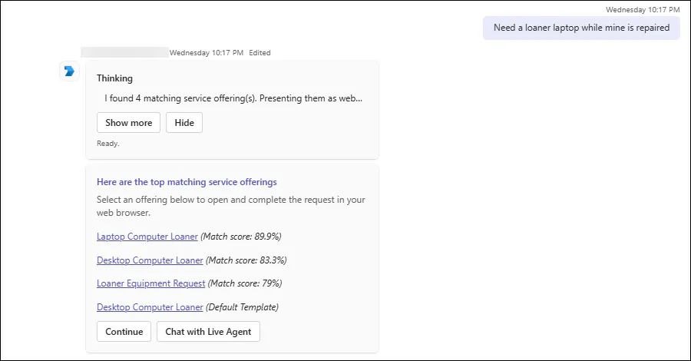Click the 'Thinking' card title
Screen dimensions: 691x361
point(114,78)
